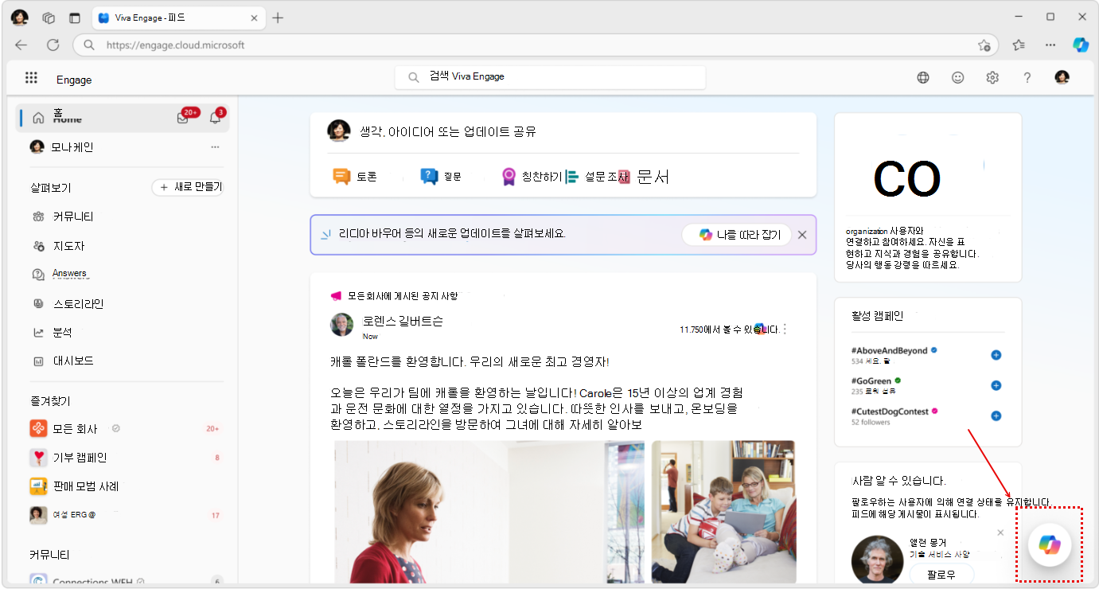
Task: Click the 로렌스 길버트슨 avatar
Action: coord(342,325)
